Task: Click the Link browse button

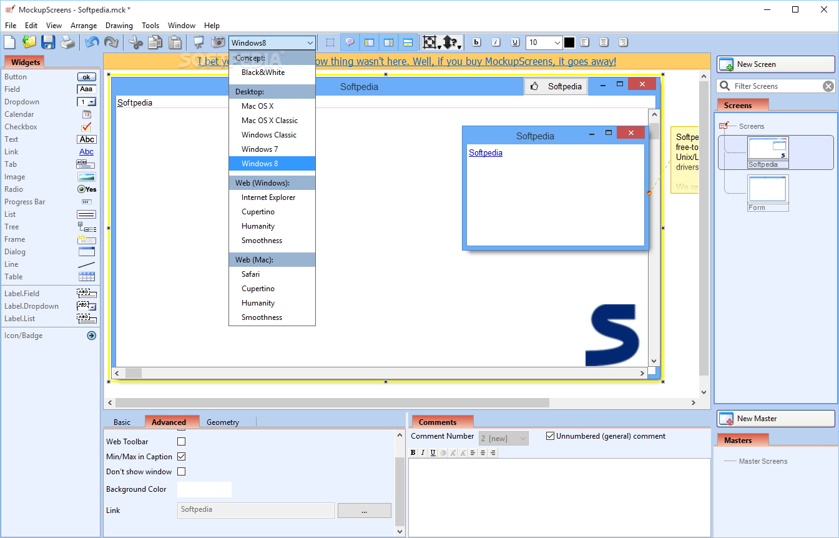Action: coord(365,511)
